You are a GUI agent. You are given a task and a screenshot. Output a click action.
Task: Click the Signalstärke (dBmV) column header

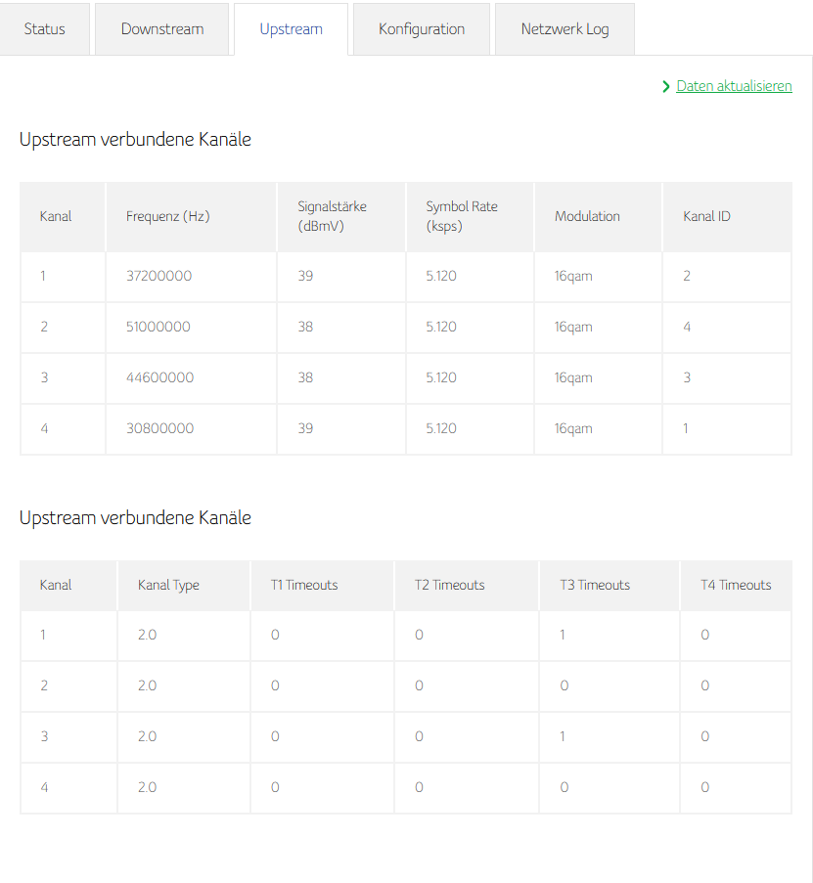(333, 216)
